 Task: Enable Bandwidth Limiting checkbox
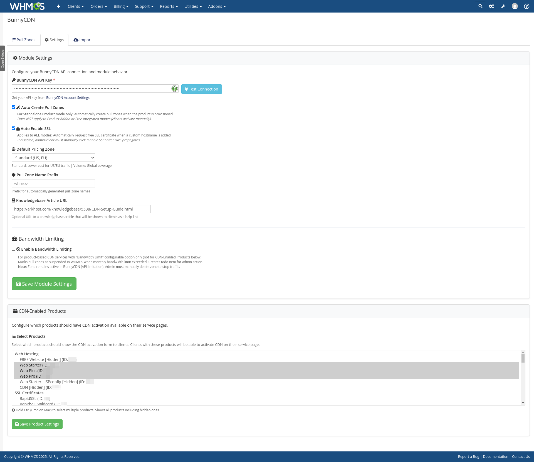point(13,249)
